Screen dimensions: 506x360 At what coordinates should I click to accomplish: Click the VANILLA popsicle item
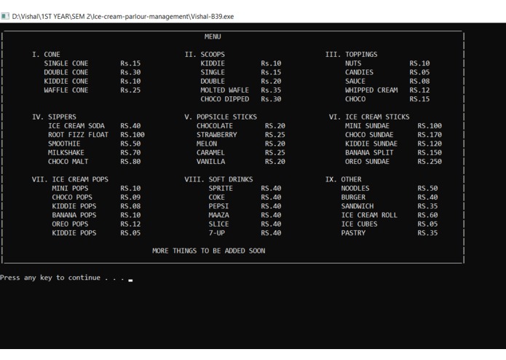click(210, 162)
